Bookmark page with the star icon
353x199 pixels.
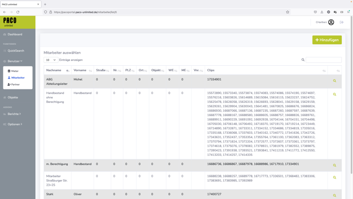click(x=287, y=12)
